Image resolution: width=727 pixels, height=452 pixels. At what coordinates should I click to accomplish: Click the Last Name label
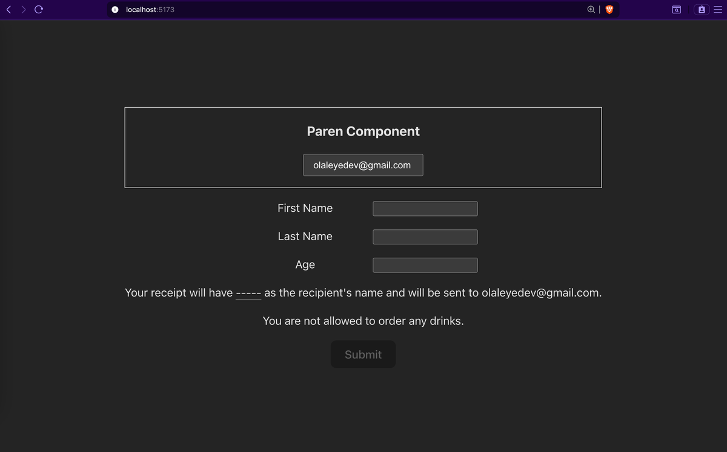pyautogui.click(x=305, y=237)
